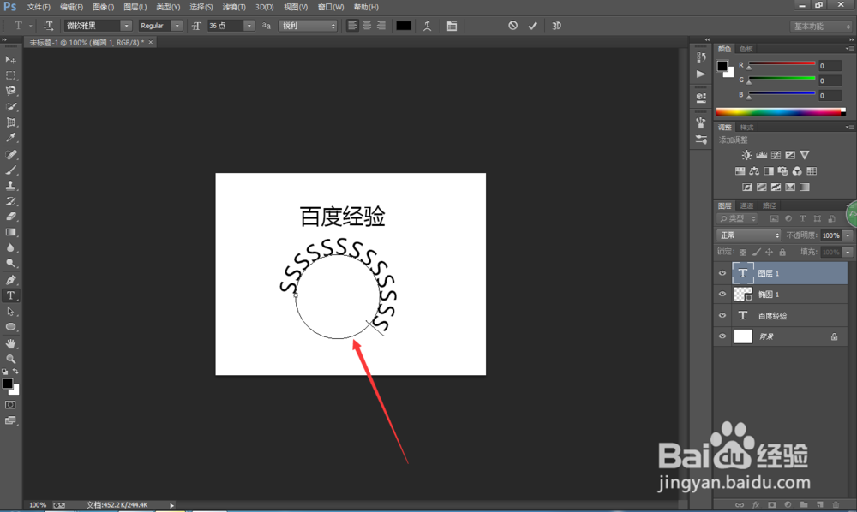Toggle lock transparent pixels
The width and height of the screenshot is (857, 512).
[x=743, y=253]
